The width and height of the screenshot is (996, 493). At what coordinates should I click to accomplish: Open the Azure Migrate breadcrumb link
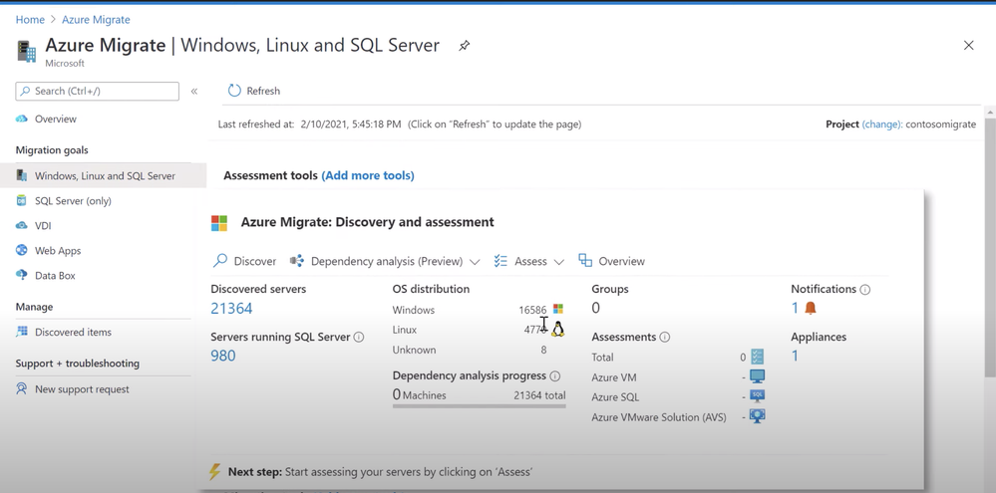(96, 20)
